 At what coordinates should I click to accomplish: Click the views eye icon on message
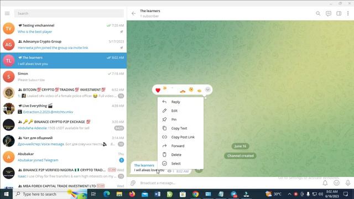pyautogui.click(x=169, y=171)
